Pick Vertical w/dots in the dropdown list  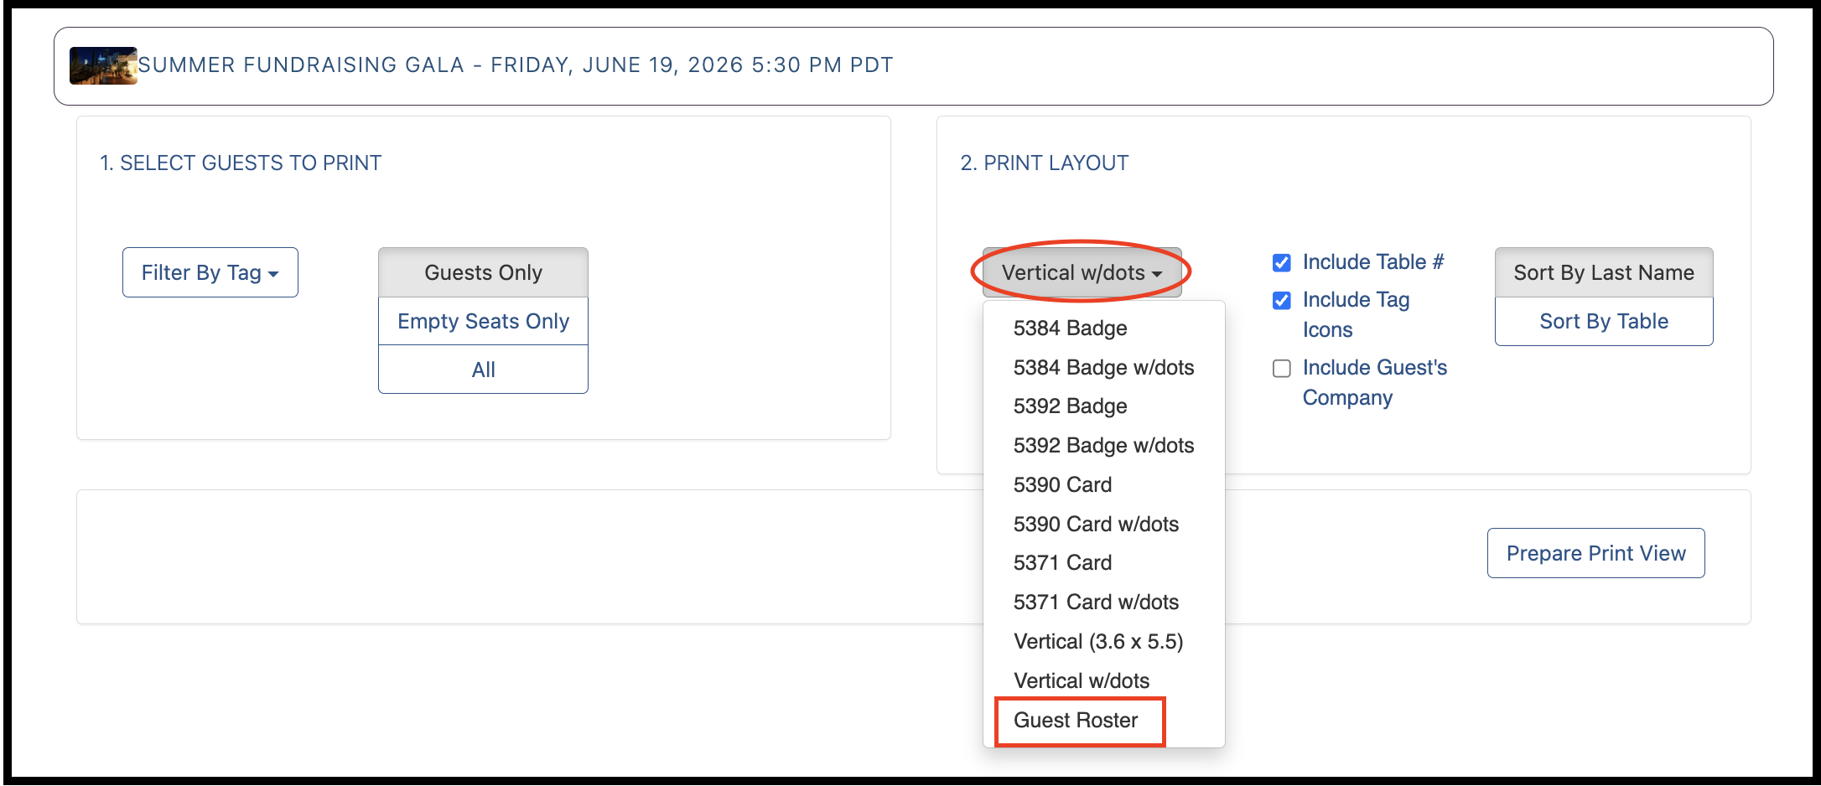tap(1103, 680)
